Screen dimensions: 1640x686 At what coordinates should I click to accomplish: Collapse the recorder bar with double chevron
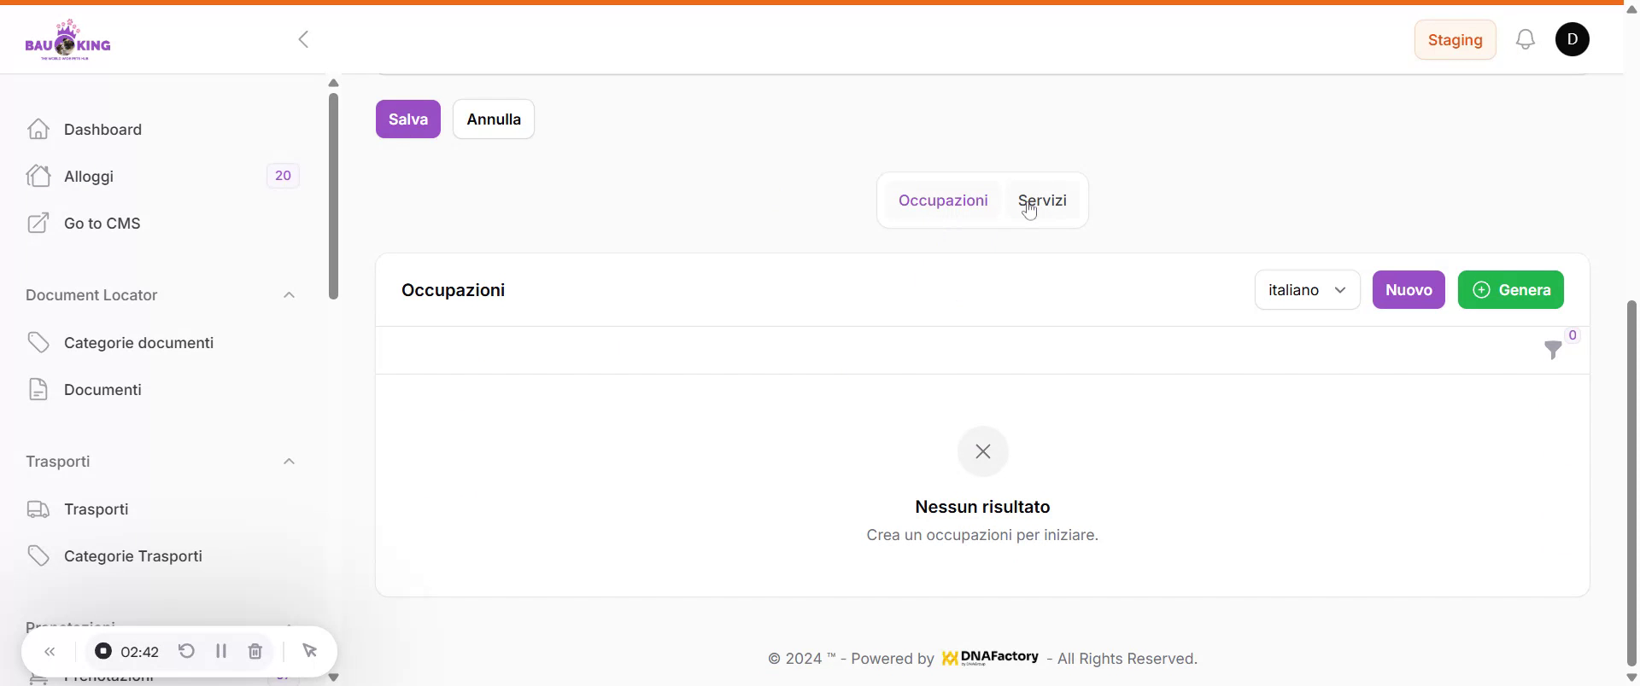coord(50,652)
